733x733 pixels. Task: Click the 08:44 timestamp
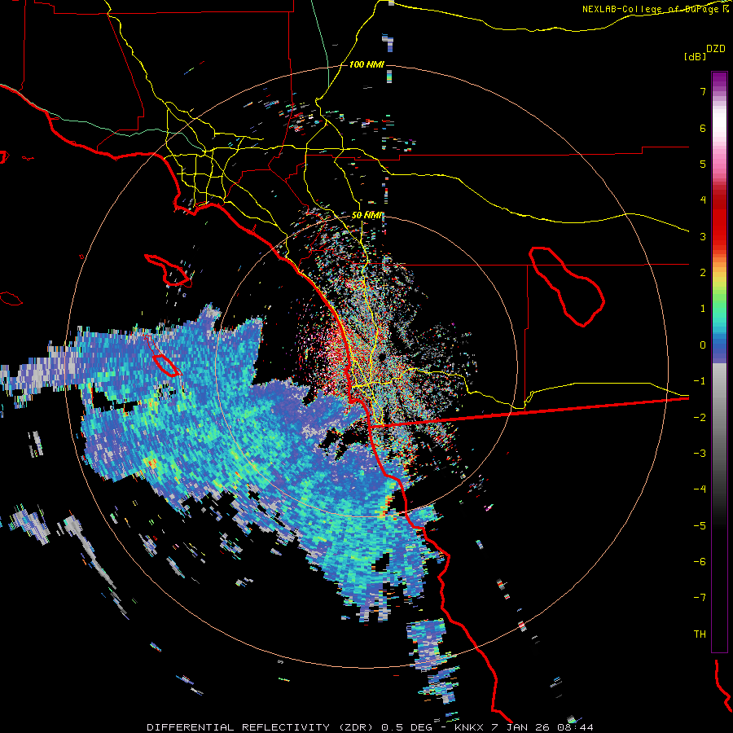point(575,727)
